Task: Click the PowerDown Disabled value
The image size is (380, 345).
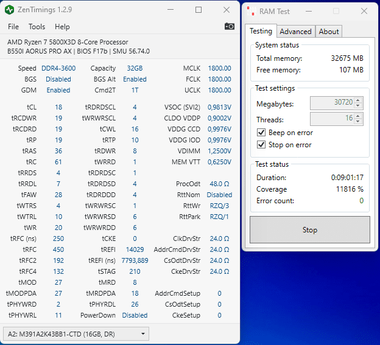Action: [x=135, y=315]
